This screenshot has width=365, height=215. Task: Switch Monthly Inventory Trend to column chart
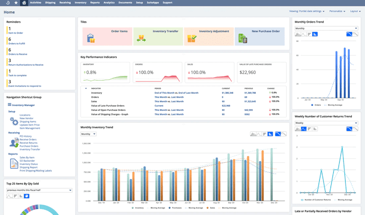point(270,134)
